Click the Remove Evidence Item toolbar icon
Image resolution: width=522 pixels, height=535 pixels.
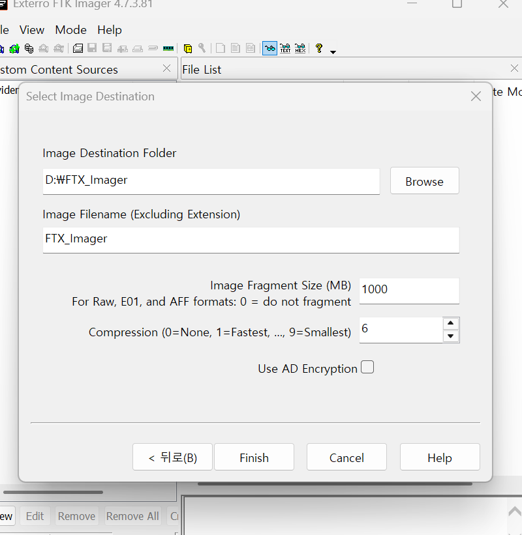[43, 48]
